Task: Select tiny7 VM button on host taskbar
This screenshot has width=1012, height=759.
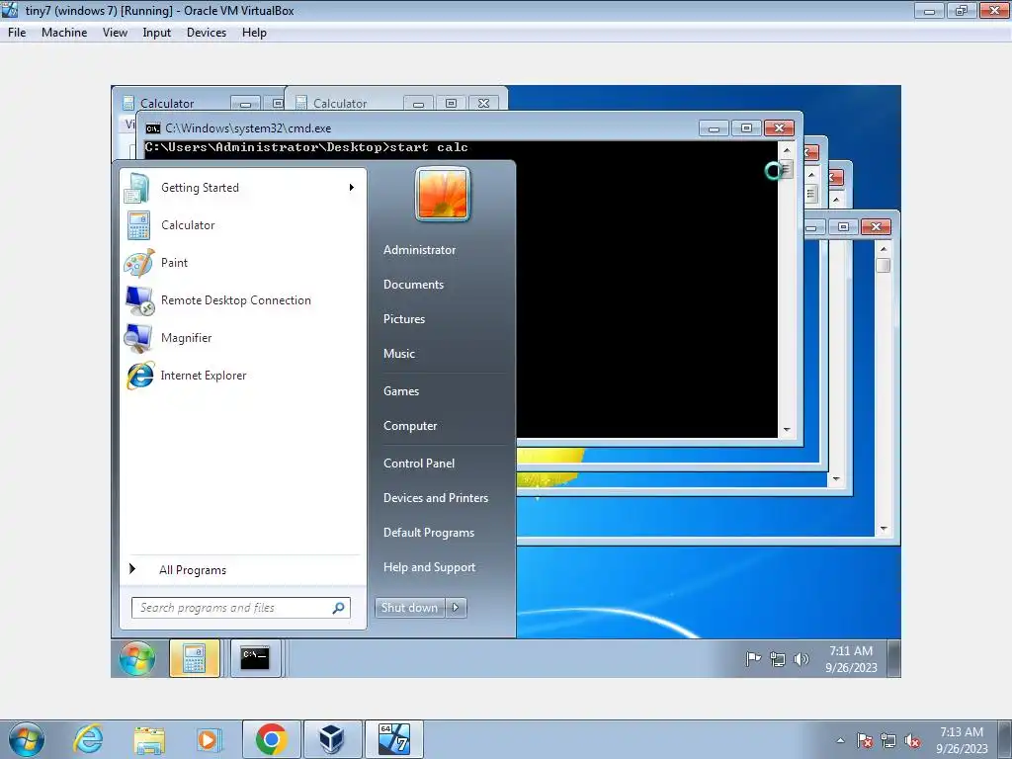Action: click(x=393, y=739)
